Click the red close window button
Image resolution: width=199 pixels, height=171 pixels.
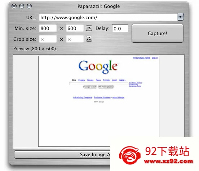pyautogui.click(x=14, y=6)
